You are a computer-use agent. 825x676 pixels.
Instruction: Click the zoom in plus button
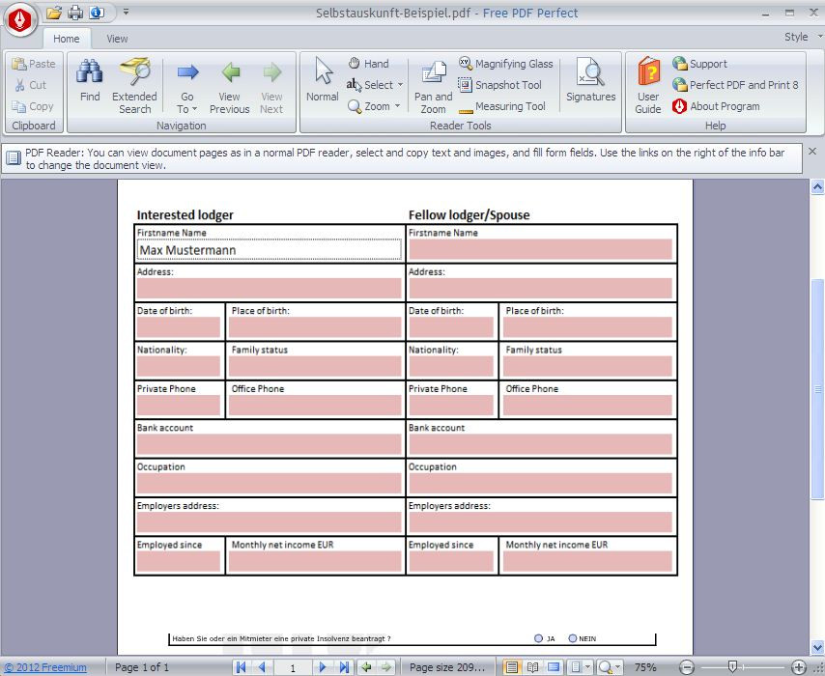click(799, 667)
